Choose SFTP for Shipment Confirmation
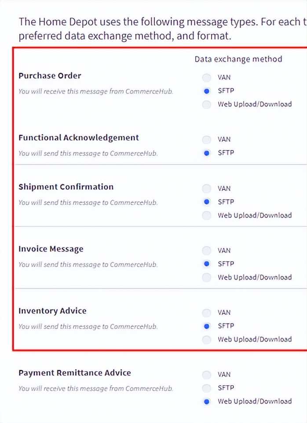Screen dimensions: 307x423 click(x=206, y=202)
